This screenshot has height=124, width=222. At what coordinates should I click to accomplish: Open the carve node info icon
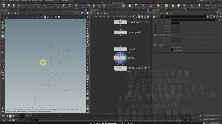tap(217, 17)
